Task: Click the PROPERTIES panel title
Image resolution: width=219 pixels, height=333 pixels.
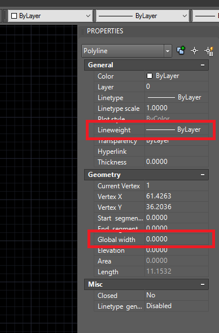Action: (105, 31)
